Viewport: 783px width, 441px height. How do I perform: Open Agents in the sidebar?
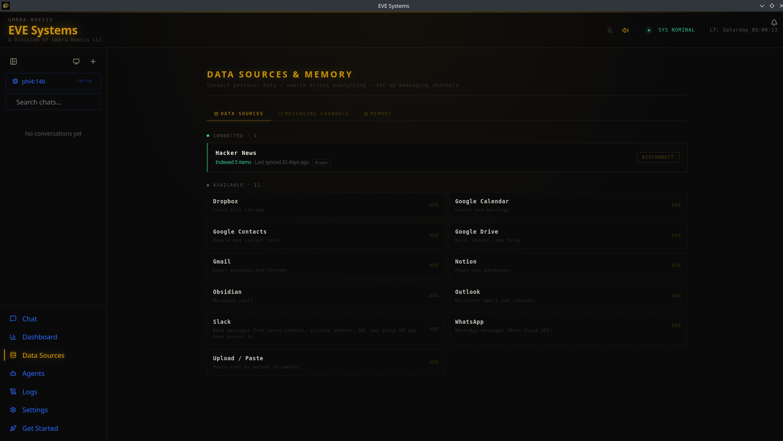(33, 373)
